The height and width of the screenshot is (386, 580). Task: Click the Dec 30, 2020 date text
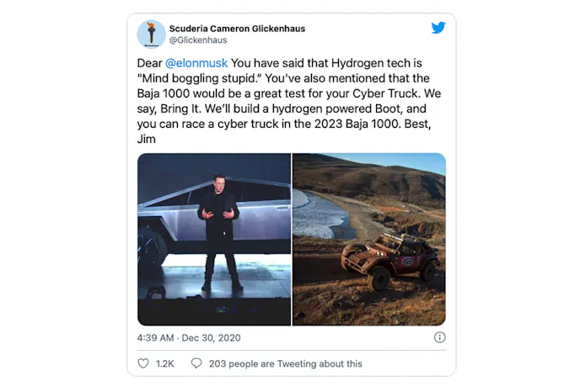[x=212, y=338]
